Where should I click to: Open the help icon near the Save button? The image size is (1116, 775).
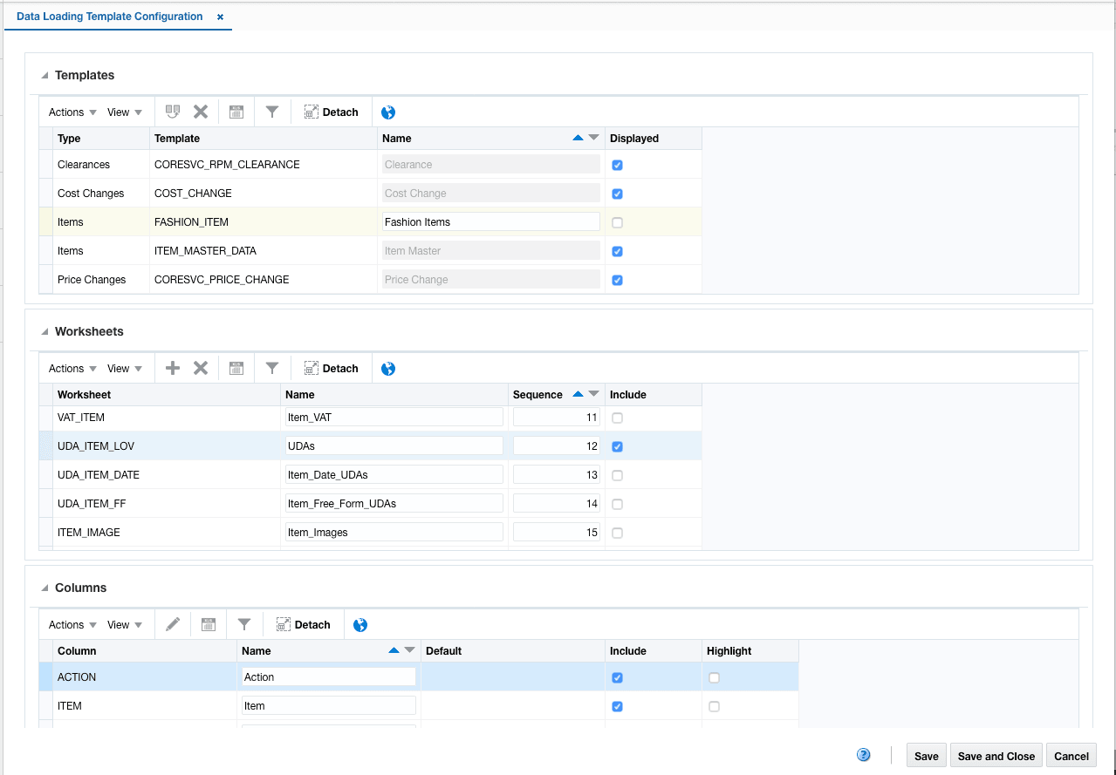pos(863,755)
